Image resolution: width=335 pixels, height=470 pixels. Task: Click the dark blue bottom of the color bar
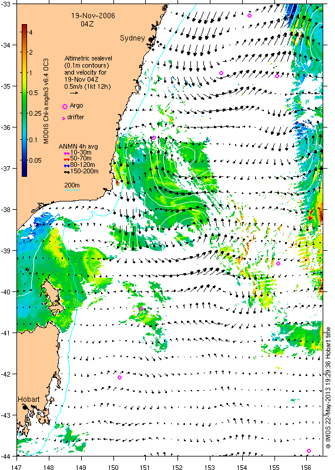[x=24, y=174]
